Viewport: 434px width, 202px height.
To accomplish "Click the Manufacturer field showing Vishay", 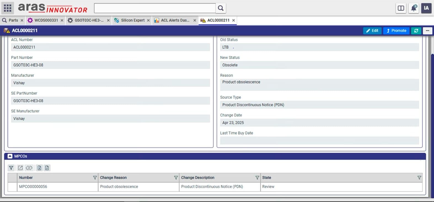I will [110, 83].
